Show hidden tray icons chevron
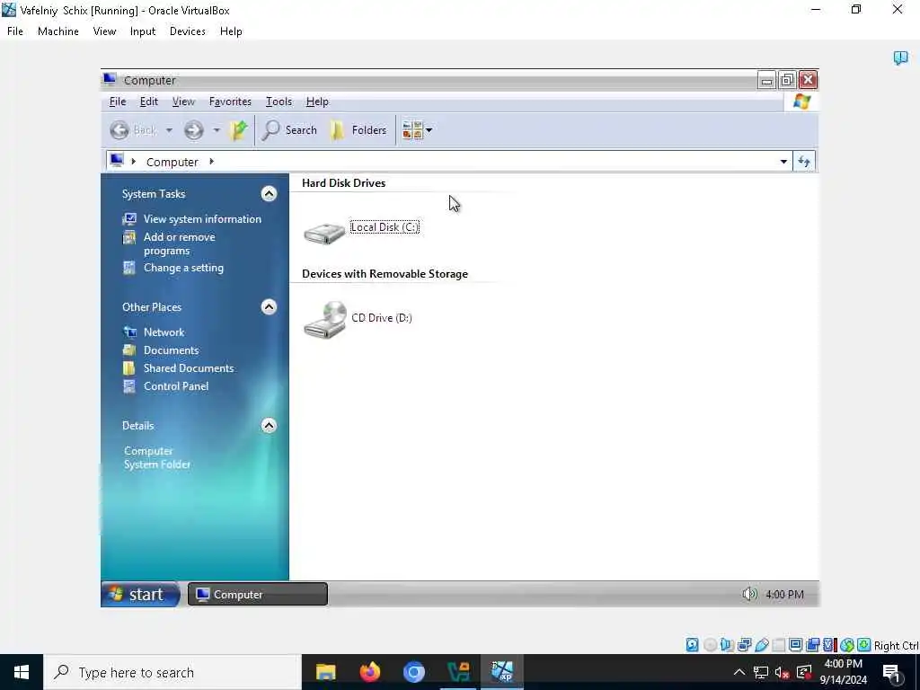This screenshot has width=920, height=690. click(x=739, y=672)
